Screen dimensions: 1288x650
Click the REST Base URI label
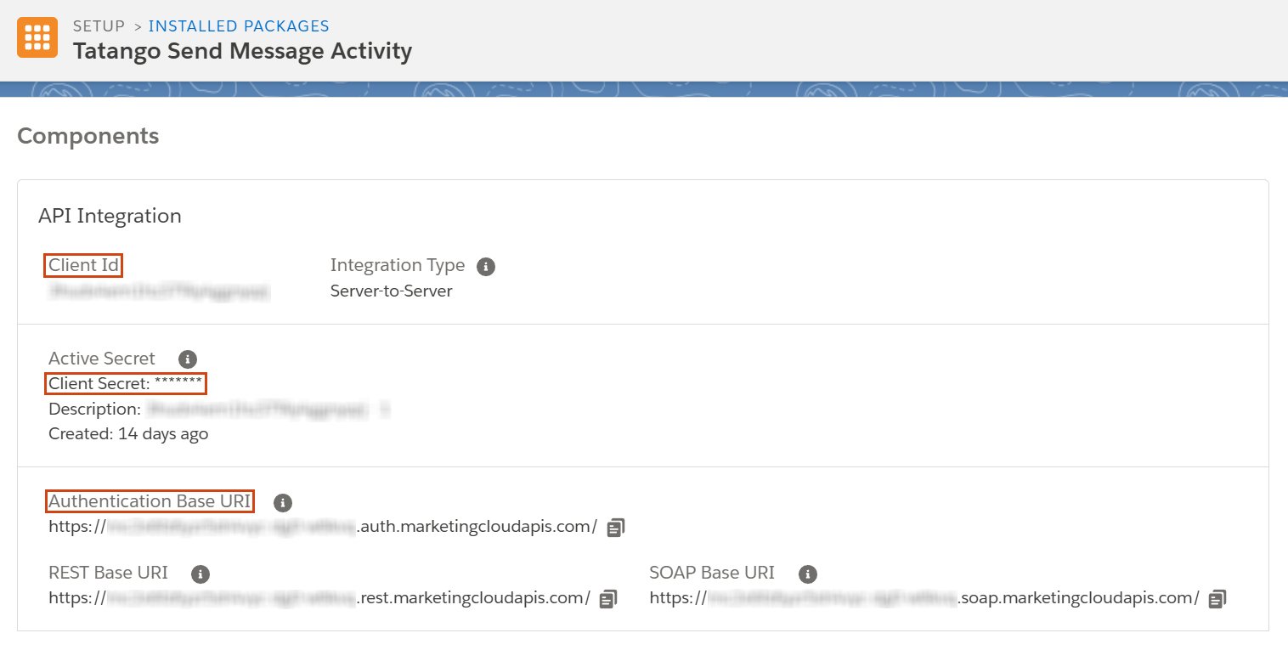(108, 573)
